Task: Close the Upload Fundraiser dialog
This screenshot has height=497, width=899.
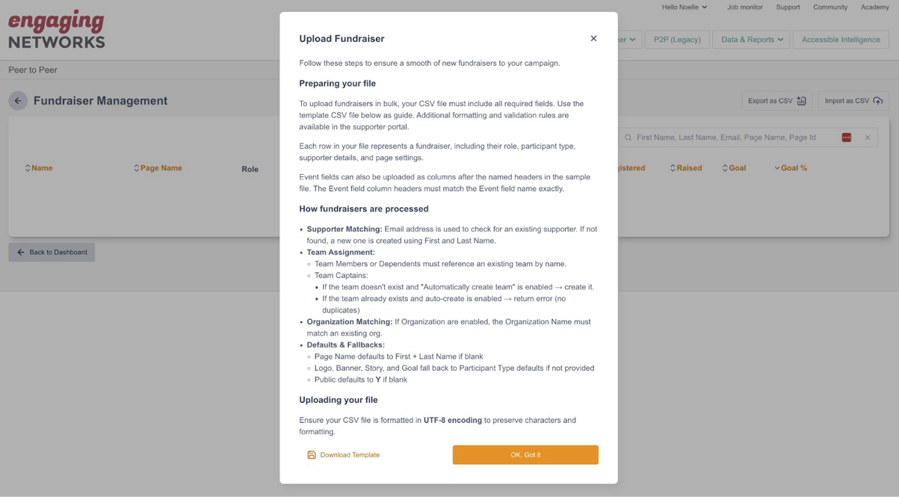Action: (x=593, y=39)
